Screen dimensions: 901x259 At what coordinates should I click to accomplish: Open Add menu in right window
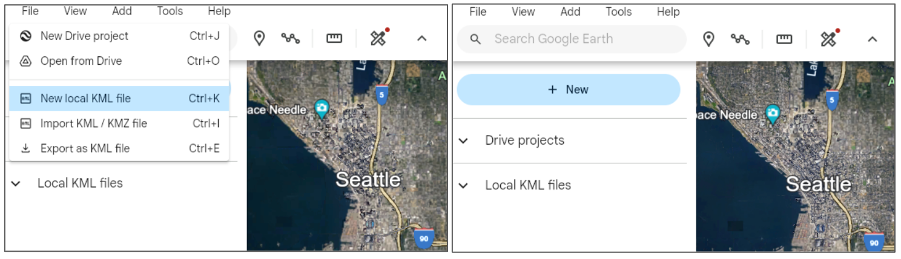click(x=570, y=11)
